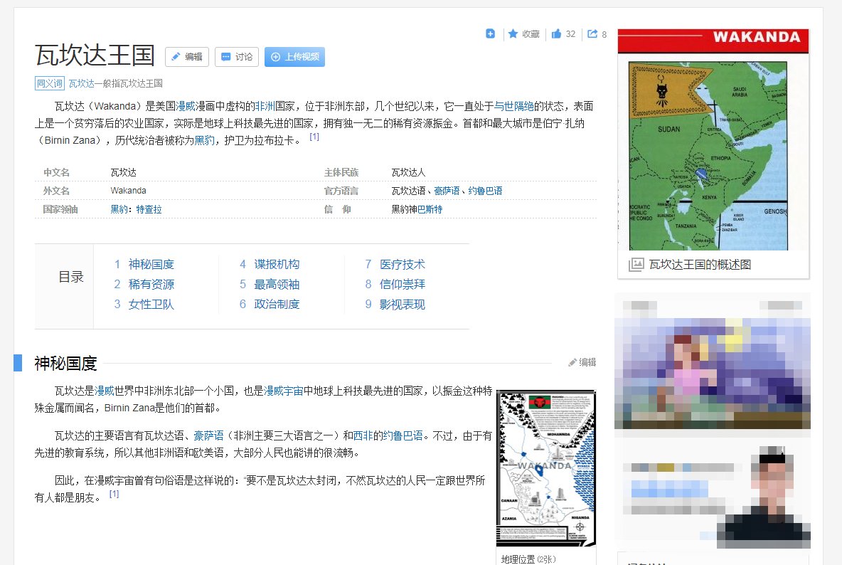
Task: Select 影视表现 in the table of contents
Action: (x=403, y=304)
